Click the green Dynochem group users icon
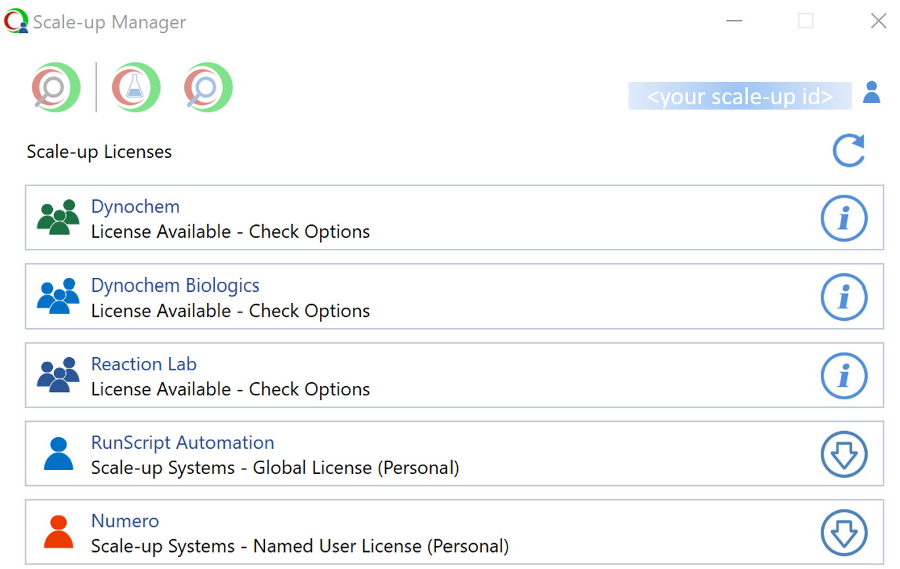Image resolution: width=900 pixels, height=569 pixels. (58, 218)
